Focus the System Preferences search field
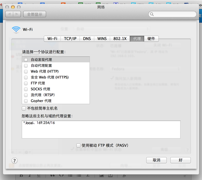Viewport: 202px width, 180px height. pos(172,14)
